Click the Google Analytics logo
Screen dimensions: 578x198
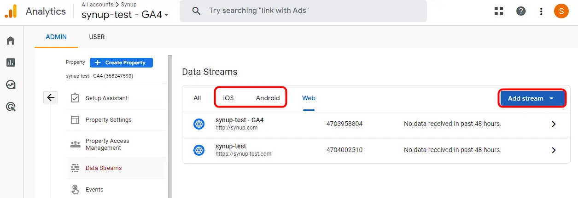click(x=11, y=11)
